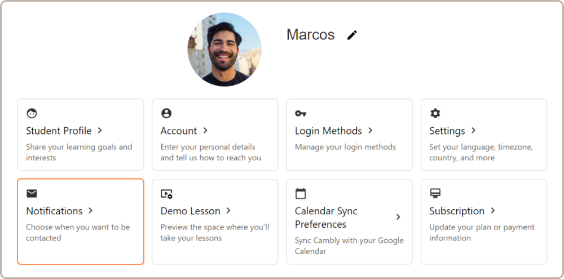The height and width of the screenshot is (279, 564).
Task: Click the Marcos name text
Action: [x=310, y=35]
